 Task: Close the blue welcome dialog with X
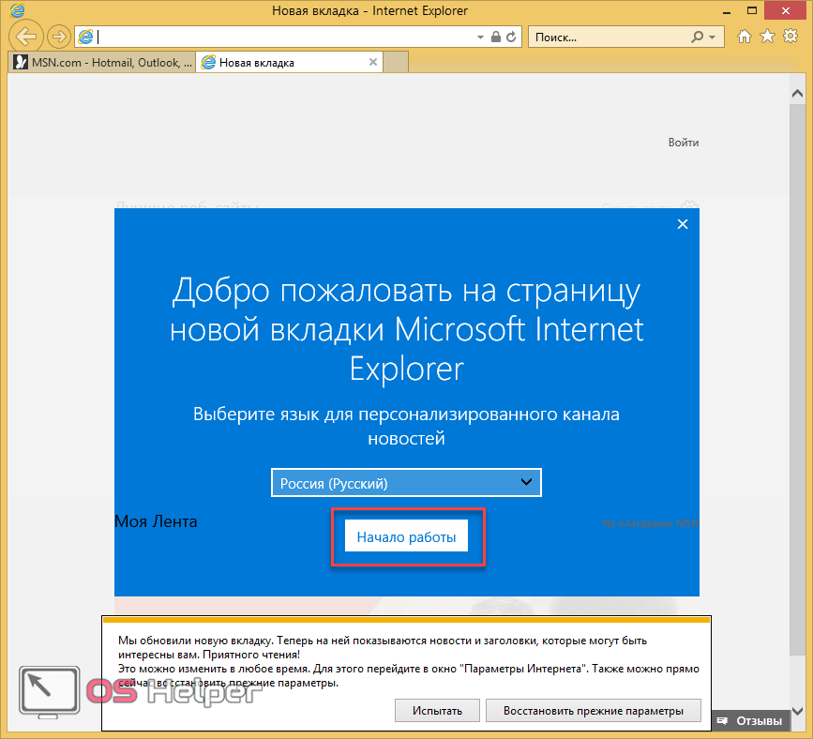point(683,224)
